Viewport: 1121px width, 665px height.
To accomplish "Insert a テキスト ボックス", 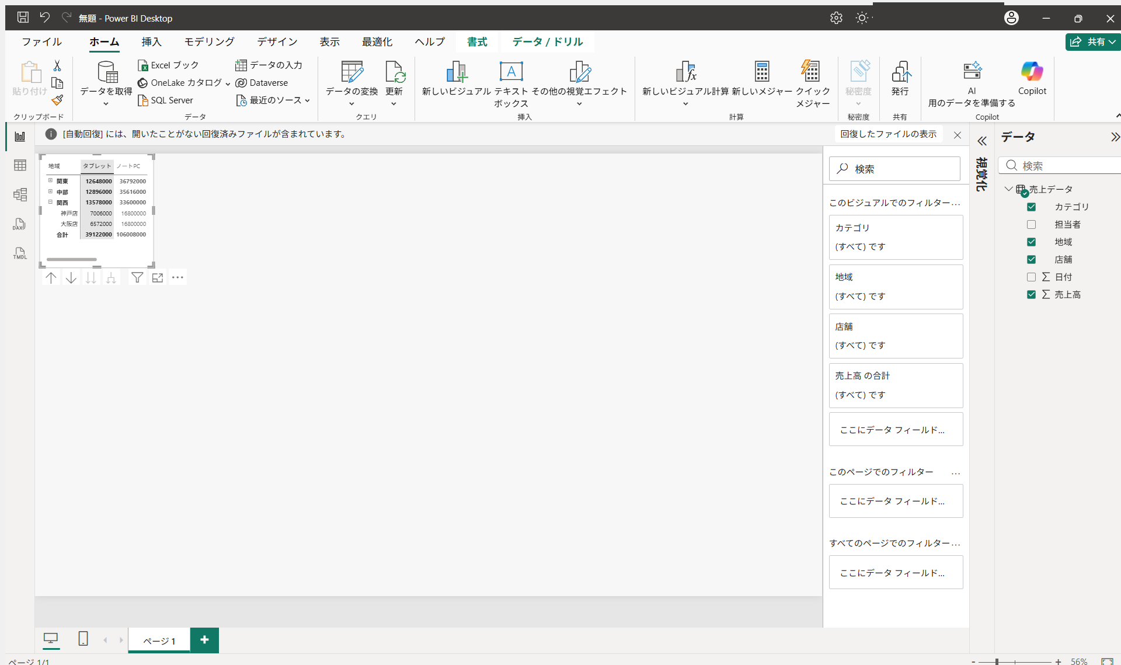I will (x=511, y=85).
